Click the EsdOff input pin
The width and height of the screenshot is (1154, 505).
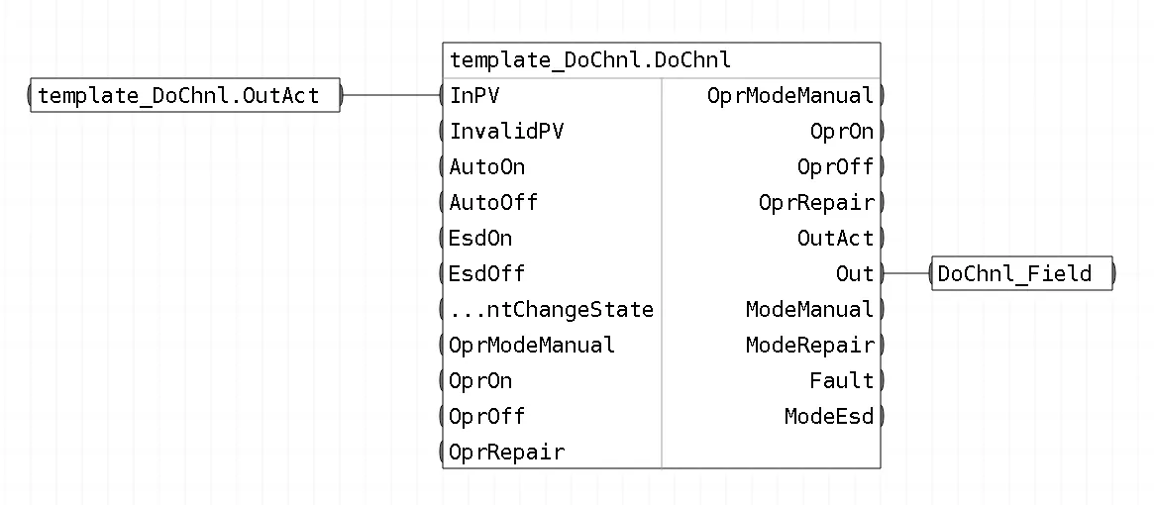[x=487, y=274]
